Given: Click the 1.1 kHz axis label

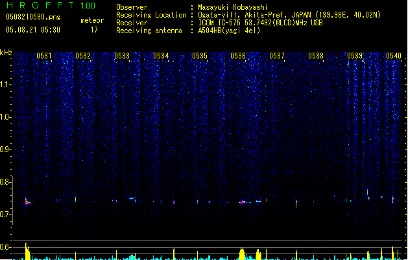Looking at the screenshot, I should pos(6,84).
